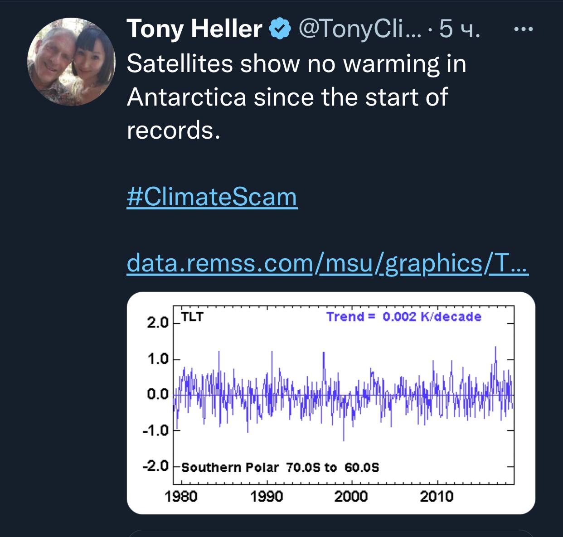
Task: Open the @TonyCli… handle link
Action: [x=359, y=29]
